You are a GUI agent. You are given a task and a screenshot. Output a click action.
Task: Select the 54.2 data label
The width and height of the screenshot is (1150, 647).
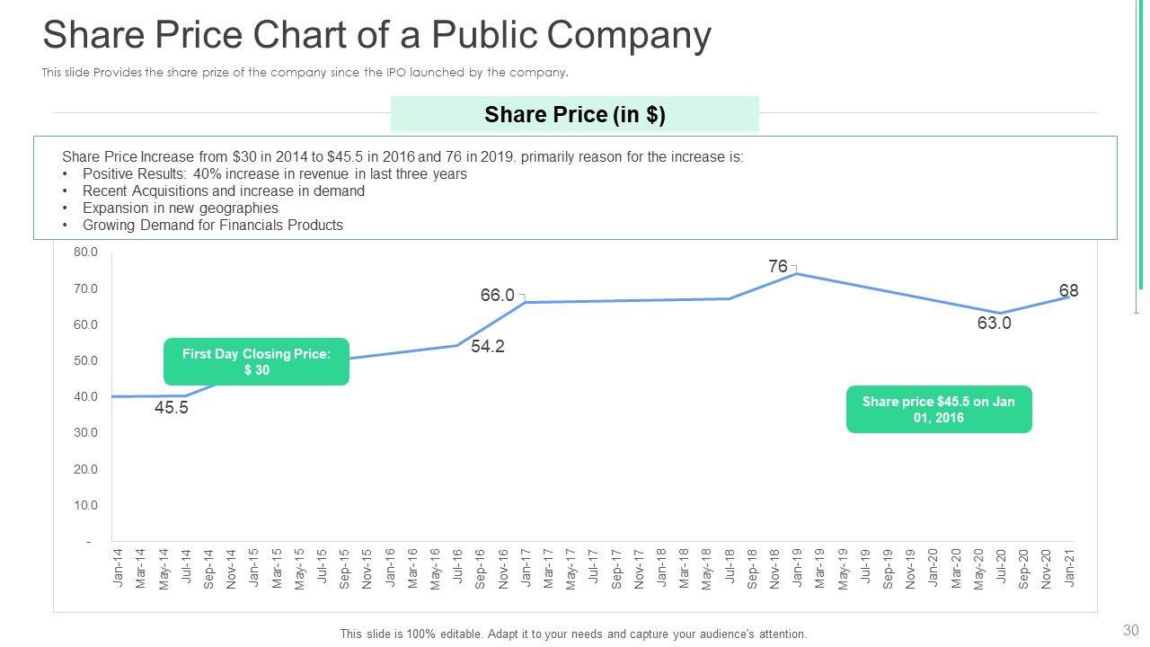coord(487,347)
